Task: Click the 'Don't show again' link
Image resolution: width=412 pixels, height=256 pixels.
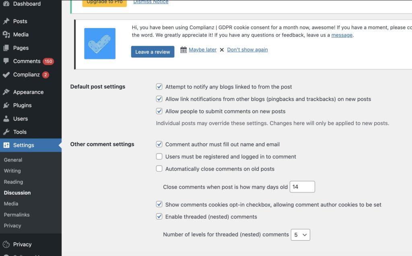Action: pos(247,50)
